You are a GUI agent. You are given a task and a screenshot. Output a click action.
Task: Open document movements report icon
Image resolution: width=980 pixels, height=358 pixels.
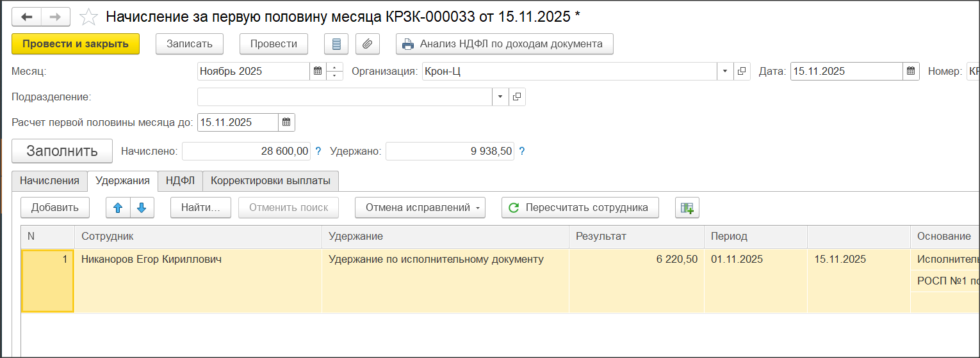(x=336, y=44)
